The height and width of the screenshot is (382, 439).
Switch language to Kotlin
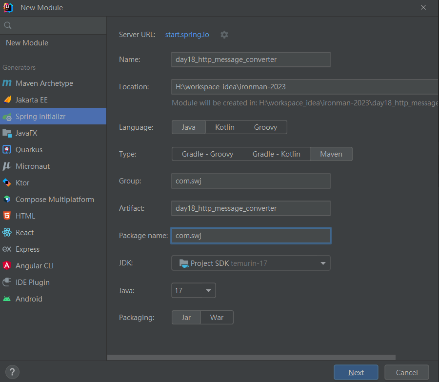pyautogui.click(x=224, y=127)
